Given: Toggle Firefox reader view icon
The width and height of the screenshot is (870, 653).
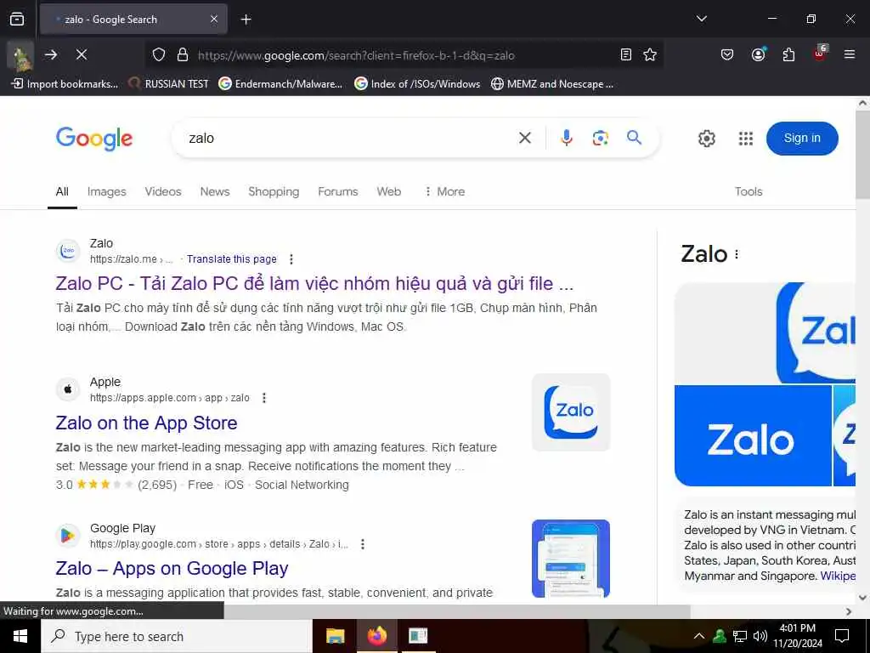Looking at the screenshot, I should coord(626,54).
